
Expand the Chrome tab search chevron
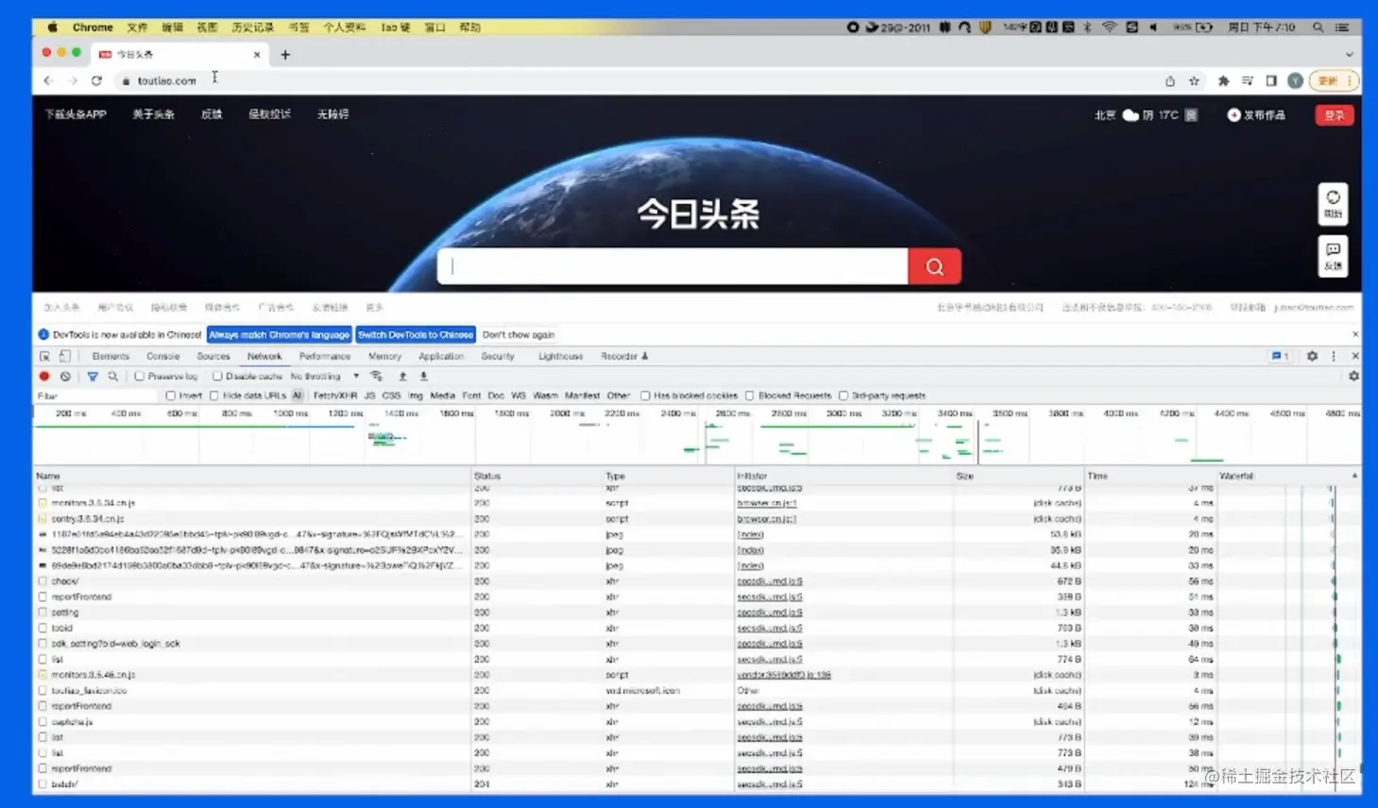(1349, 55)
